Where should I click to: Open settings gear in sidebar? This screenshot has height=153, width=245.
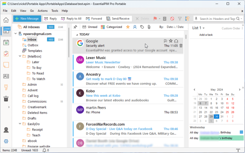click(6, 141)
